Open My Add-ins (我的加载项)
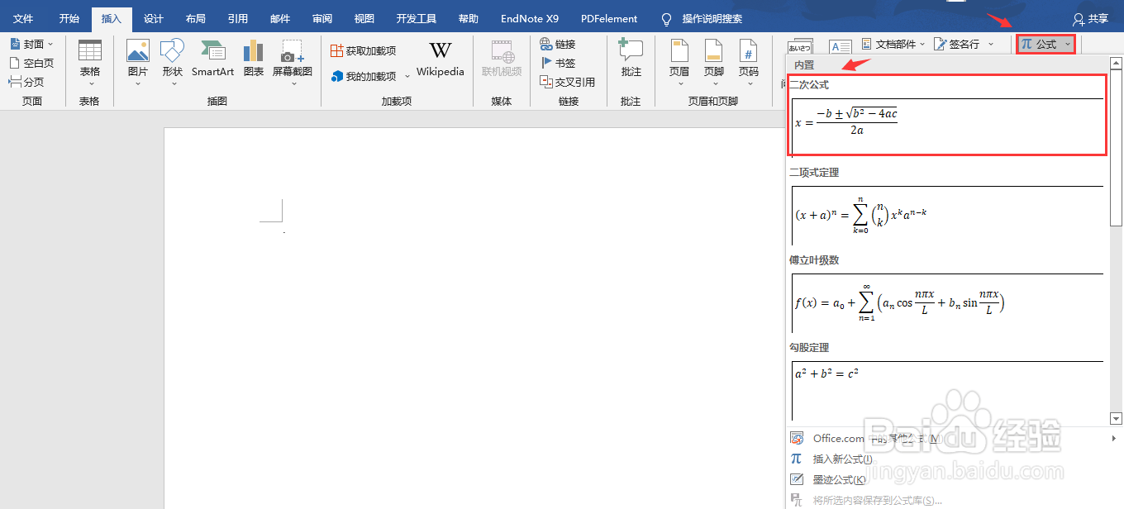The image size is (1124, 509). [x=364, y=76]
